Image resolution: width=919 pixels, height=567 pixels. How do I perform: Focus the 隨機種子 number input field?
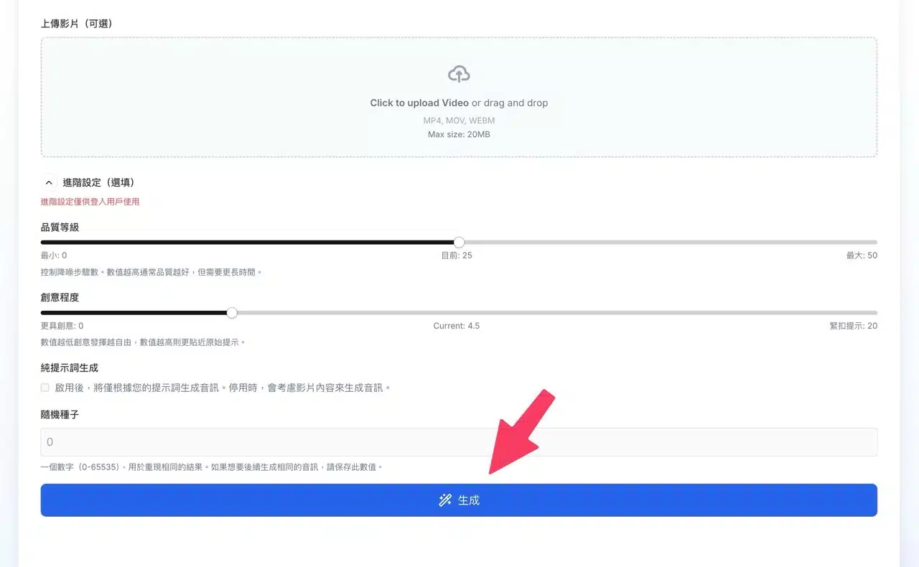pos(459,442)
